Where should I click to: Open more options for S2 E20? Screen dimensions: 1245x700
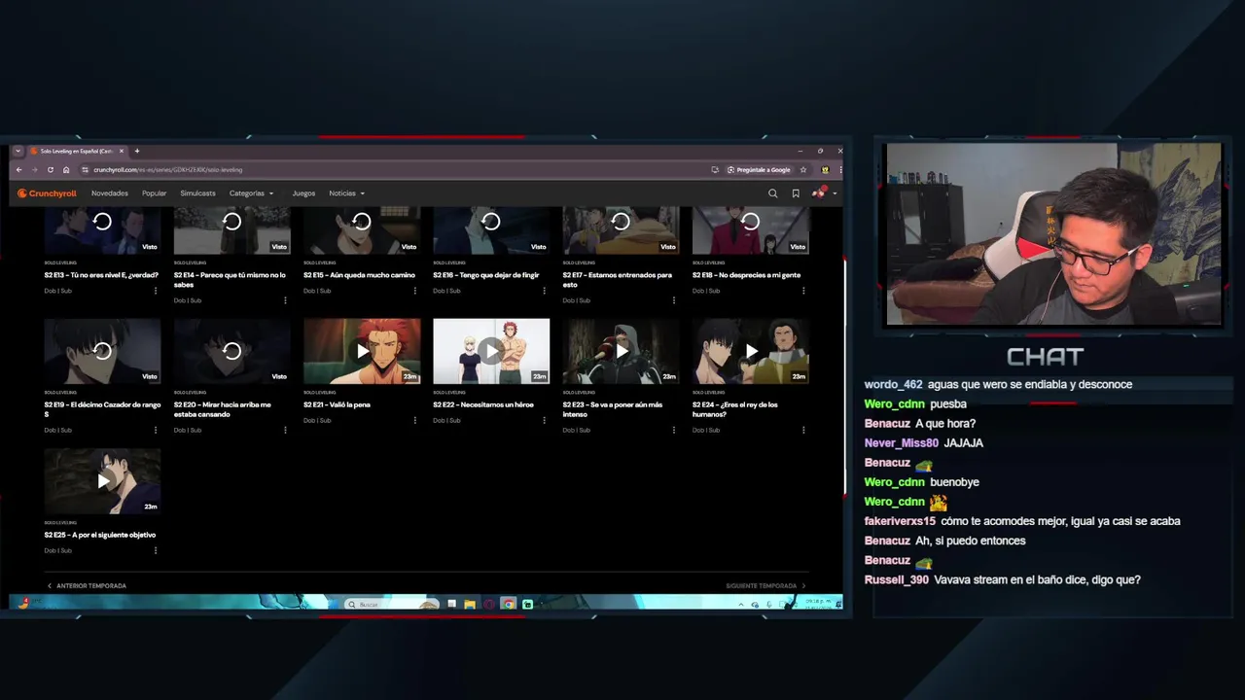[x=285, y=430]
